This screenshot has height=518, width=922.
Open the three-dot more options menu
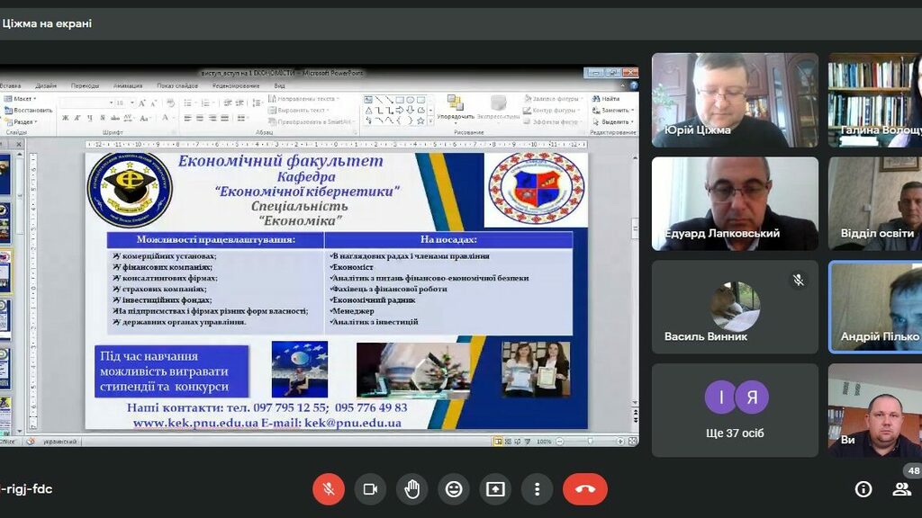click(537, 489)
